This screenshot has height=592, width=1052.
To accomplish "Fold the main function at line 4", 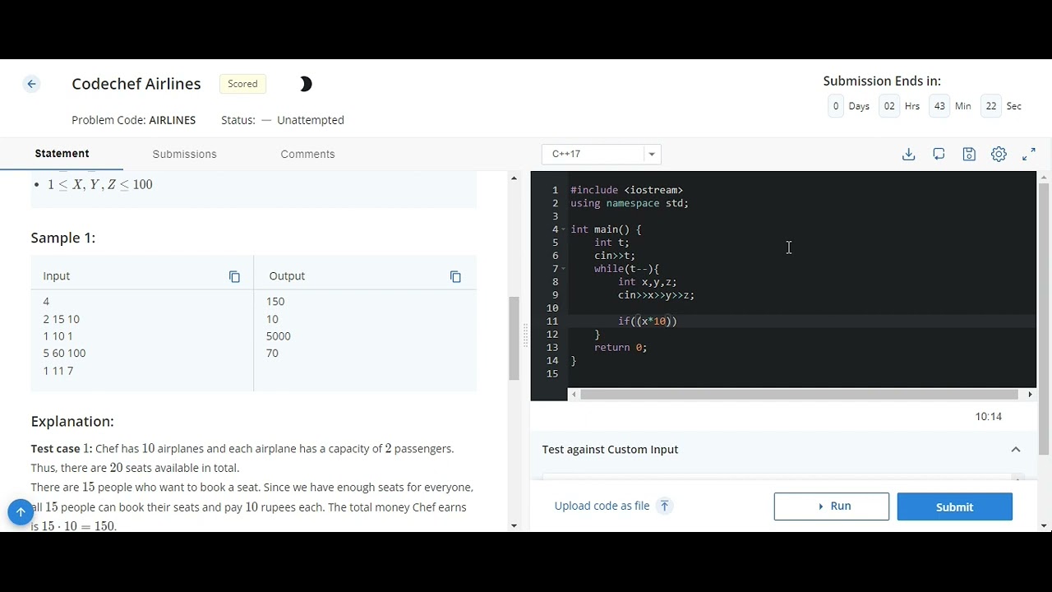I will [563, 229].
